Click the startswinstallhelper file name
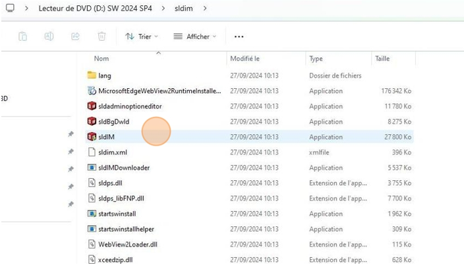Screen dimensions: 464x269 (x=126, y=229)
